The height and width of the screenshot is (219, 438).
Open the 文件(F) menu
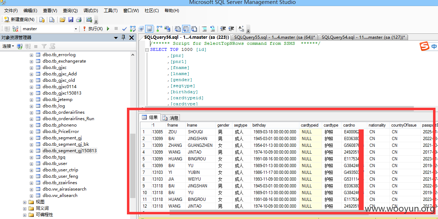(x=11, y=11)
